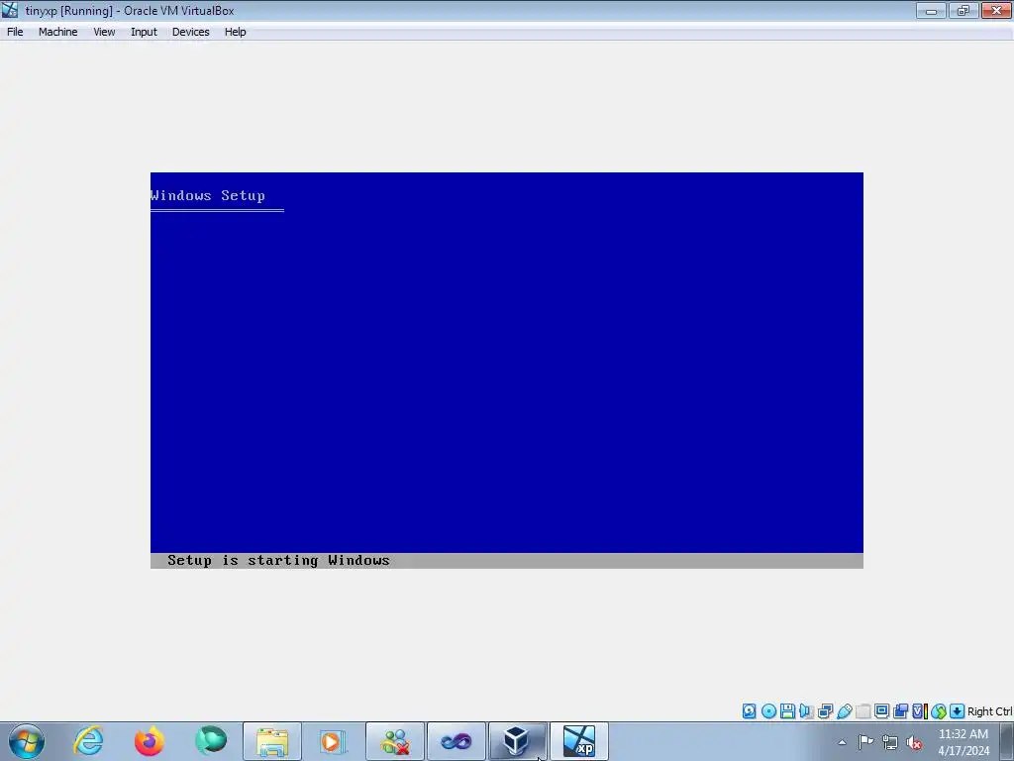This screenshot has width=1014, height=761.
Task: Open the Windows Start menu
Action: click(27, 741)
